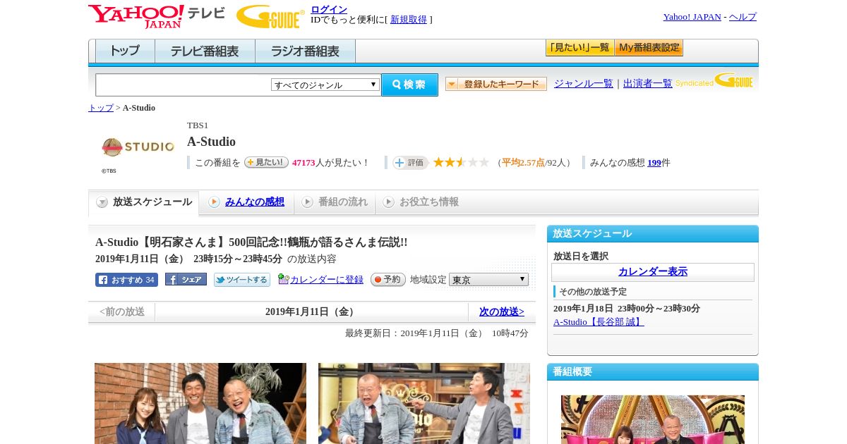Focus the program search input field
Viewport: 847px width, 444px height.
(184, 85)
